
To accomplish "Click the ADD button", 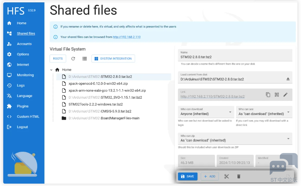I will tap(210, 176).
